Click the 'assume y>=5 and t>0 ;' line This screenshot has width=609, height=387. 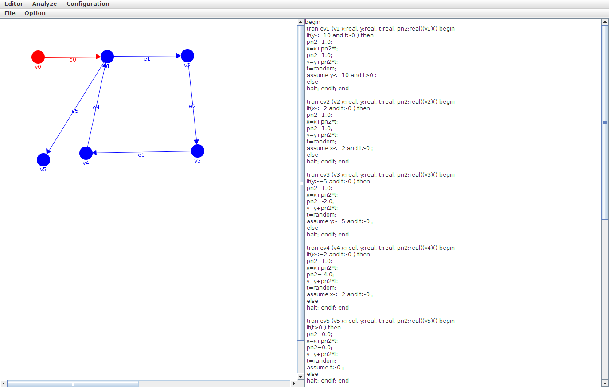point(340,221)
